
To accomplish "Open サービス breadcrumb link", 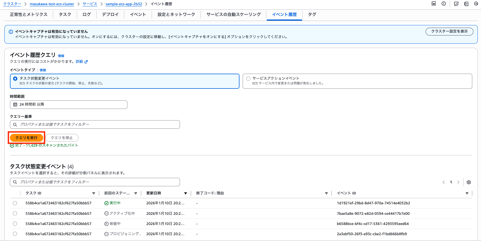I will tap(90, 4).
